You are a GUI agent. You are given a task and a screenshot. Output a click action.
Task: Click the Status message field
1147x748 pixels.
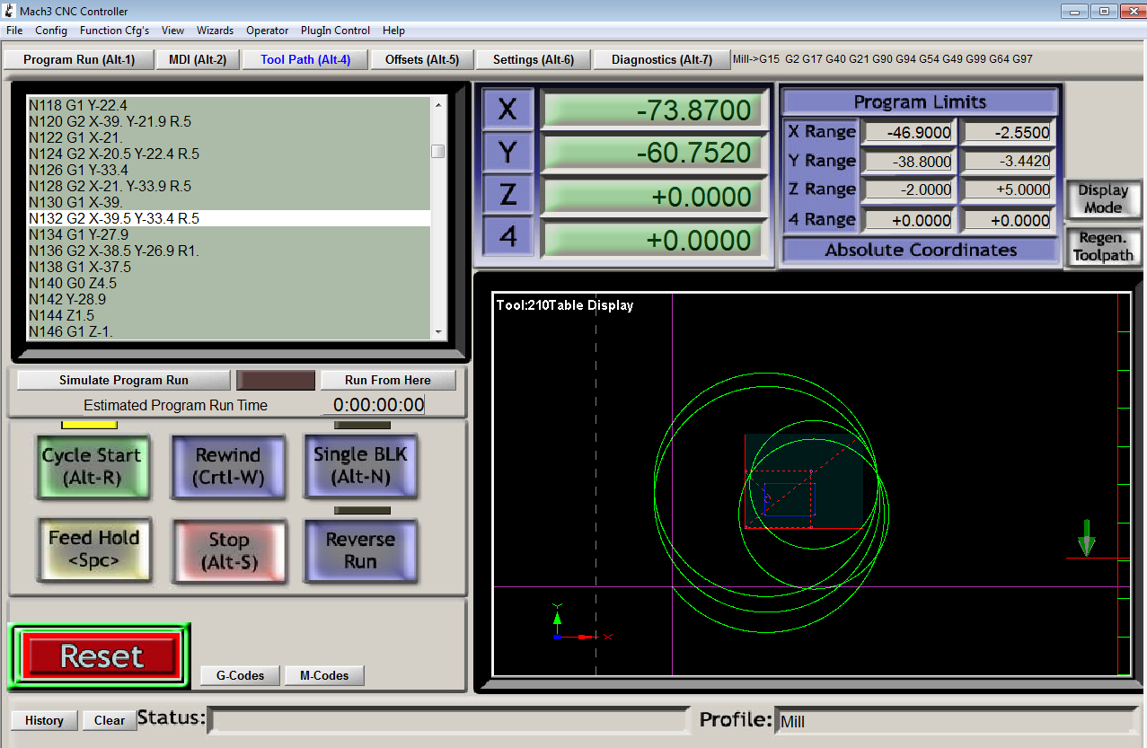click(x=449, y=720)
